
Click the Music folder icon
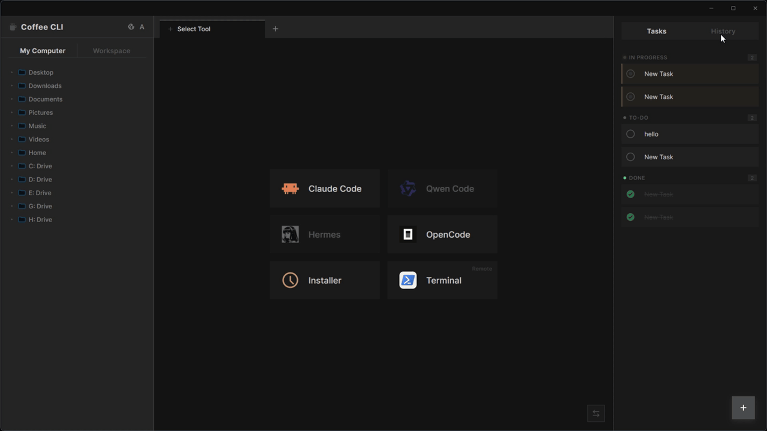tap(22, 126)
